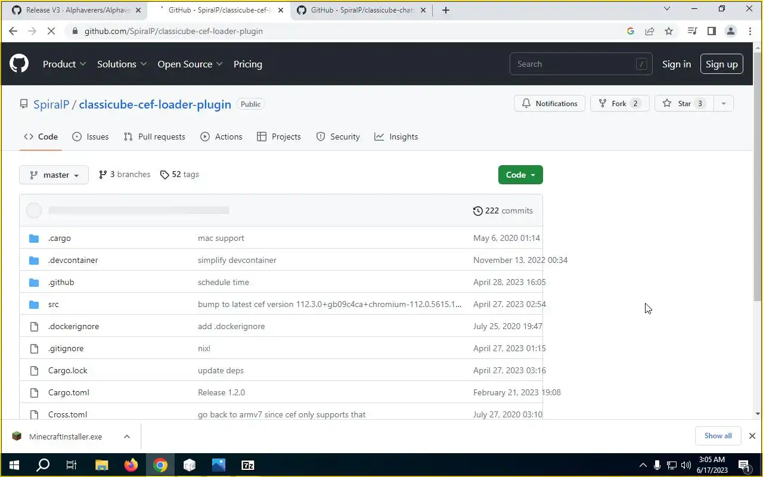Open the Photos app from the taskbar
This screenshot has height=477, width=763.
pos(219,465)
